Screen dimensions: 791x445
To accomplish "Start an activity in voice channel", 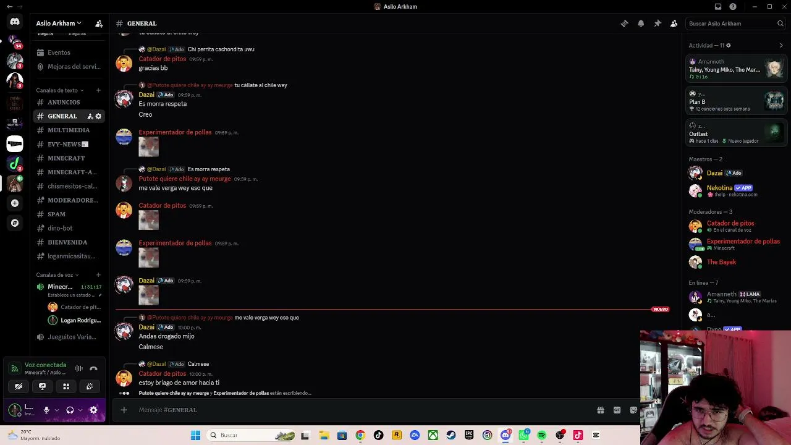I will [x=66, y=386].
